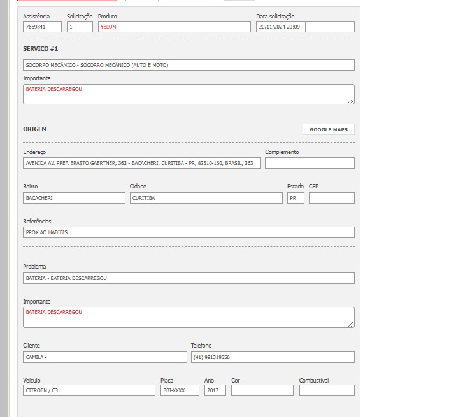Click the Placa license plate field
Screen dimensions: 449x417
coord(180,390)
